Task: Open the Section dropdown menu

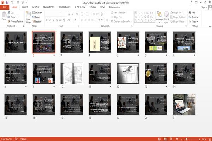Action: click(37, 22)
